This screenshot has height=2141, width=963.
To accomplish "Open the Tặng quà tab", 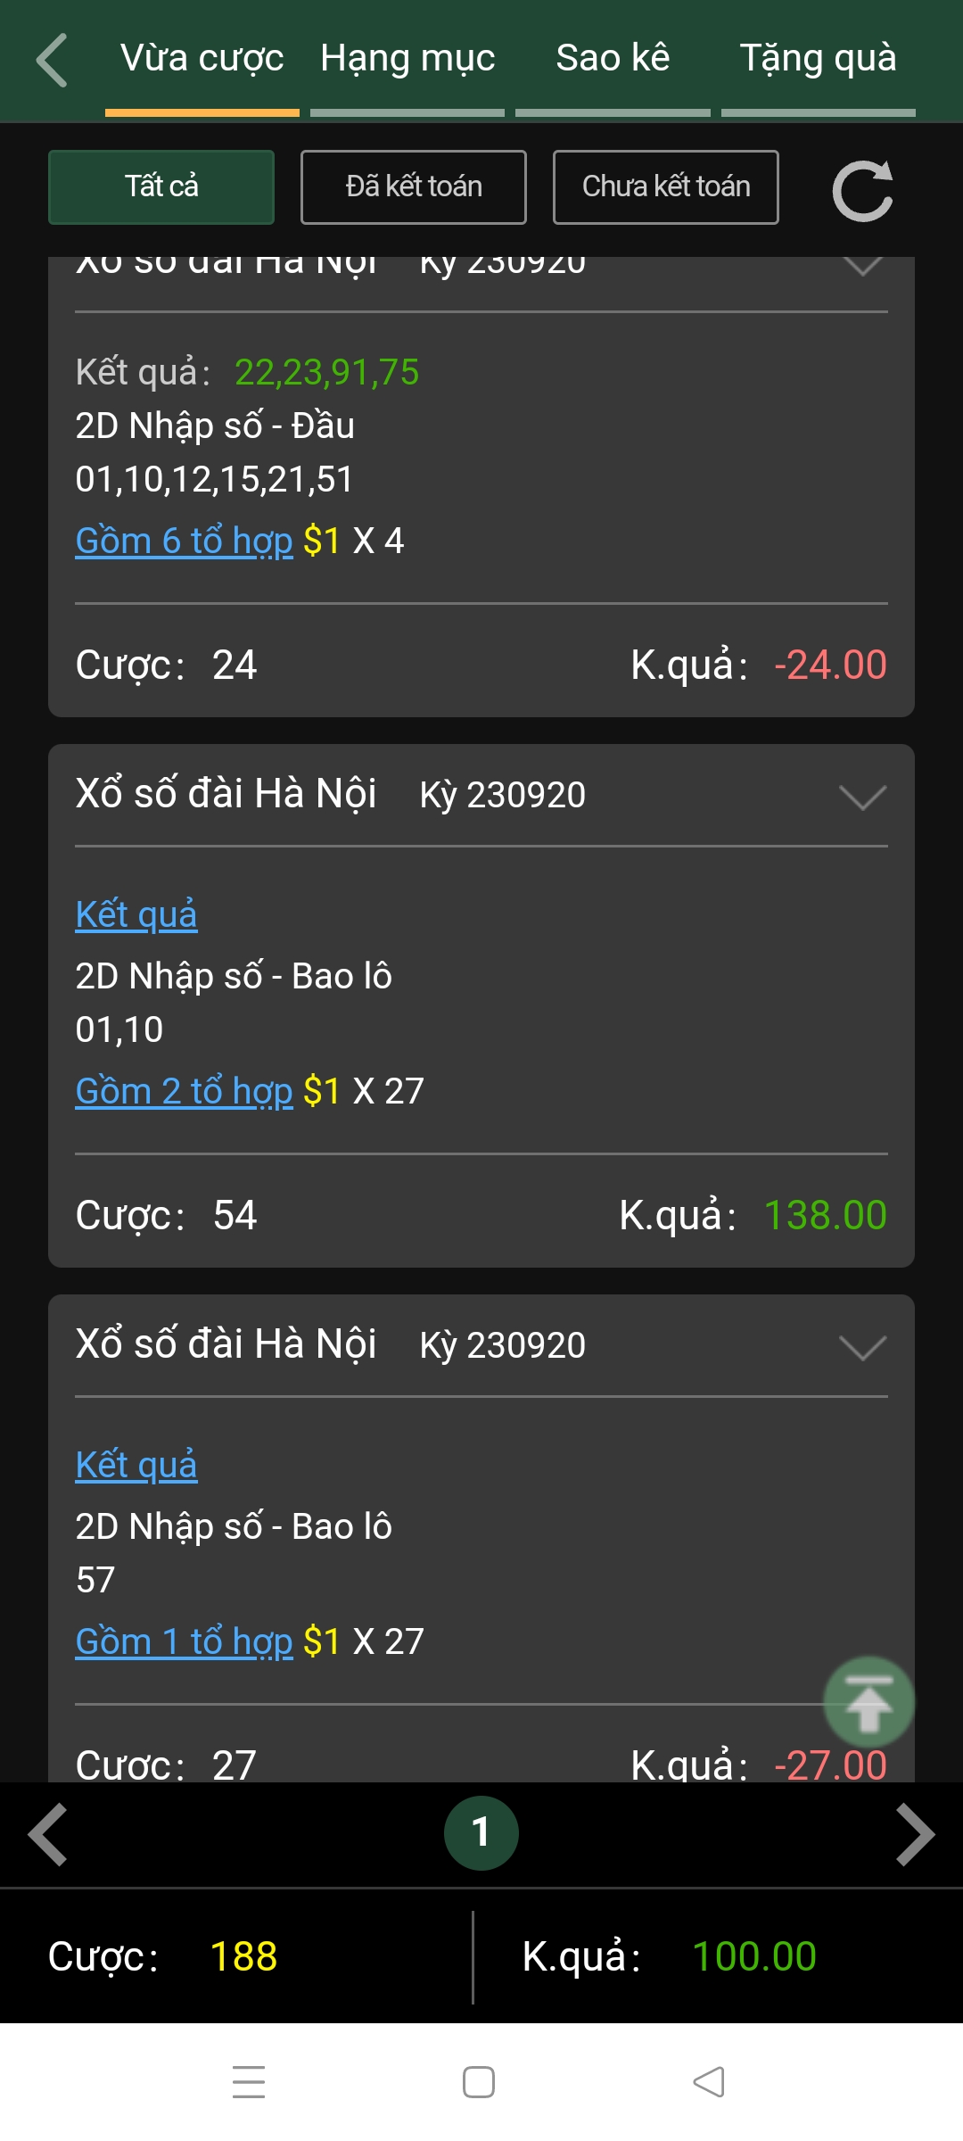I will [818, 59].
